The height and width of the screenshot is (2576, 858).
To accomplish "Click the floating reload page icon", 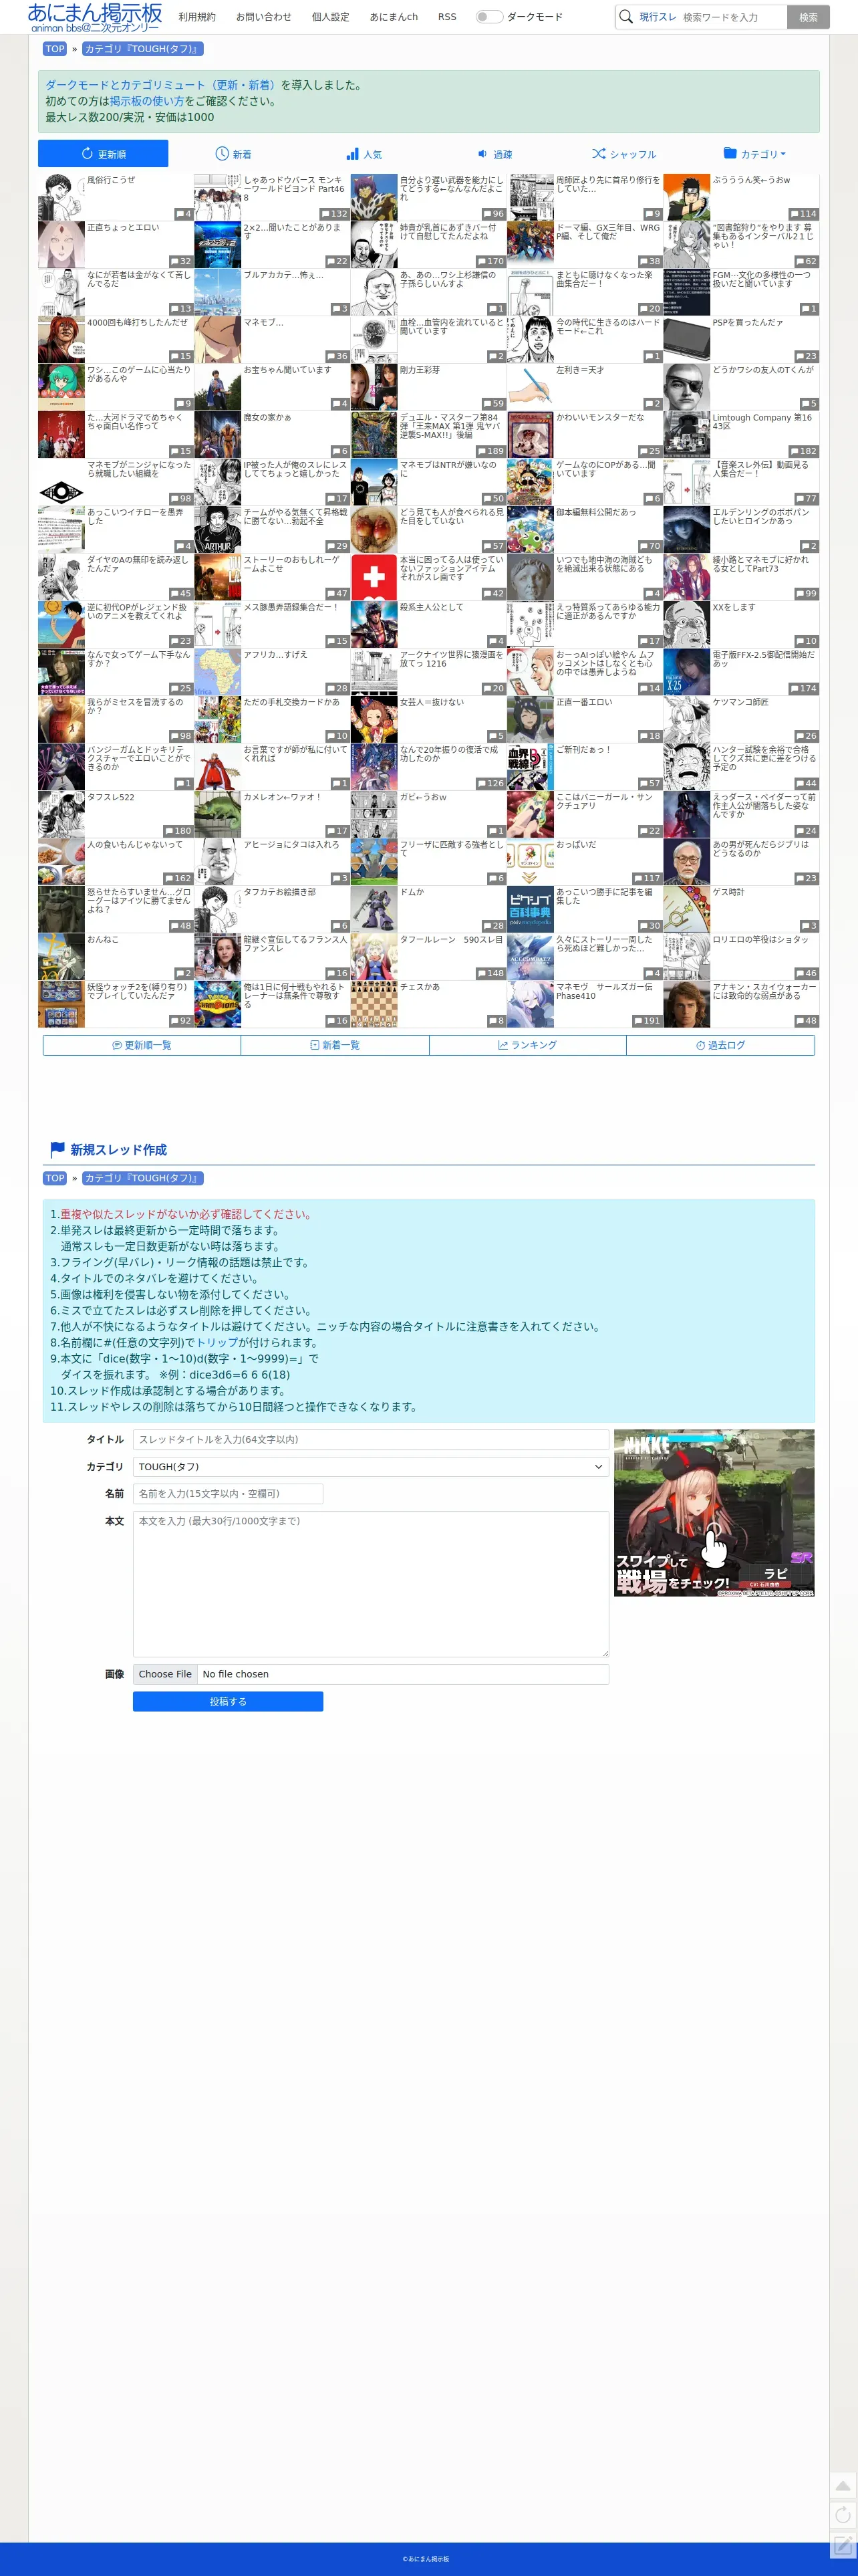I will (x=843, y=2514).
